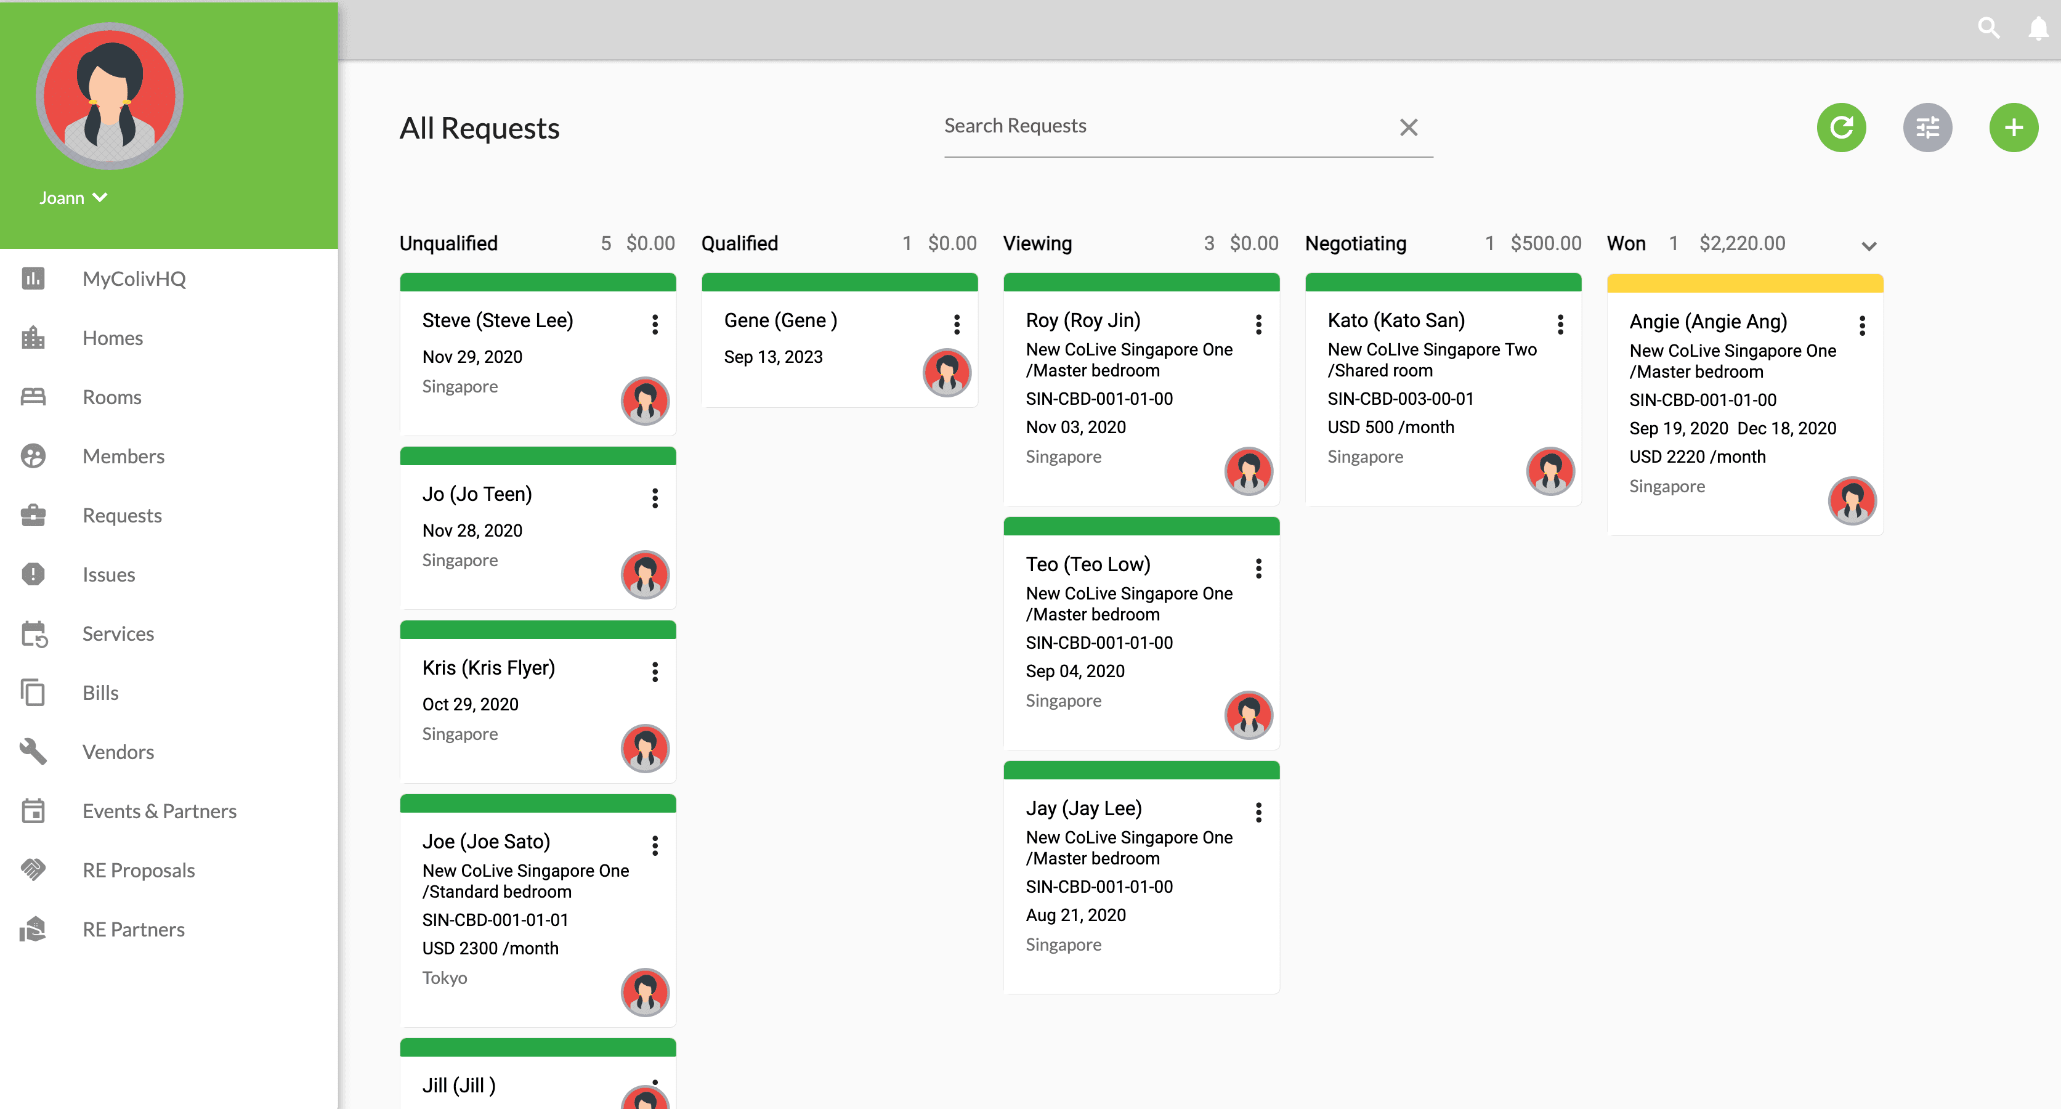Viewport: 2061px width, 1109px height.
Task: Clear the Search Requests field
Action: (x=1408, y=127)
